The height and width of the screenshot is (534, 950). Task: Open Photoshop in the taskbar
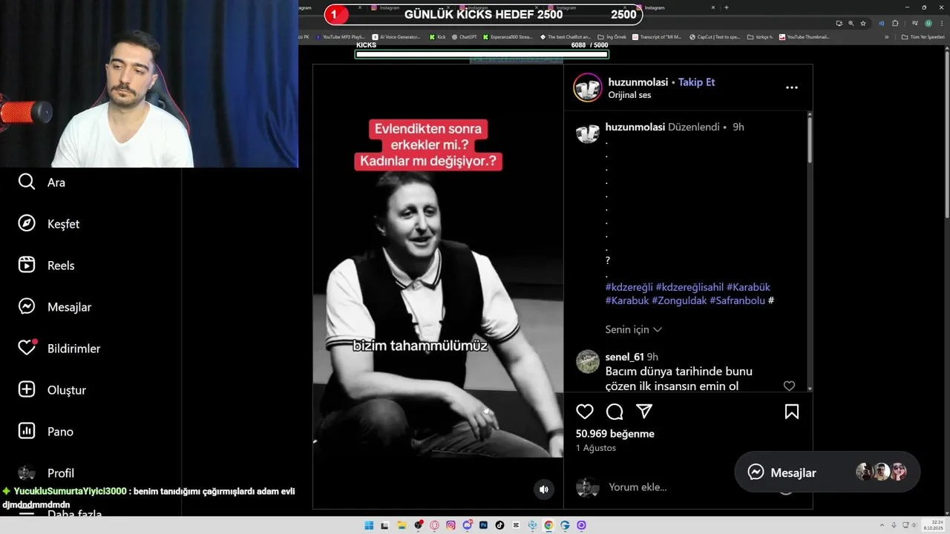(483, 525)
